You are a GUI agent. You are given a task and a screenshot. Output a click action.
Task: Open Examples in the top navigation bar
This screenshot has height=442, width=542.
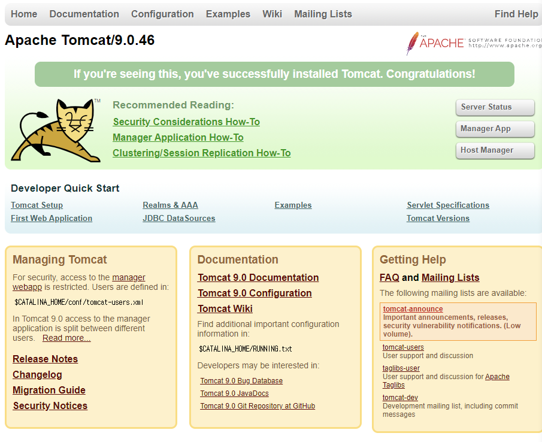click(x=228, y=14)
